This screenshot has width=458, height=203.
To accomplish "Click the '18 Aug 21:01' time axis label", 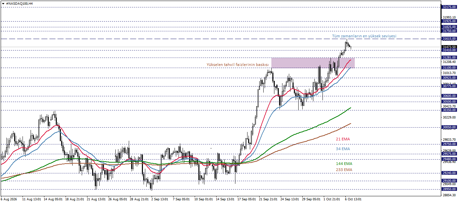I will click(x=75, y=199).
